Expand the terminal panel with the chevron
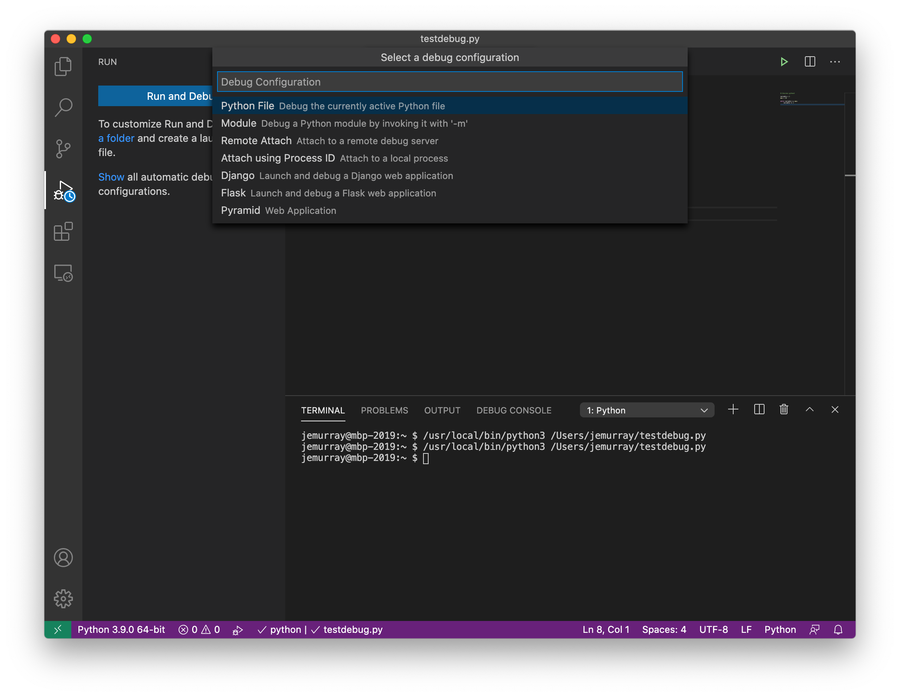The width and height of the screenshot is (900, 697). click(x=809, y=409)
